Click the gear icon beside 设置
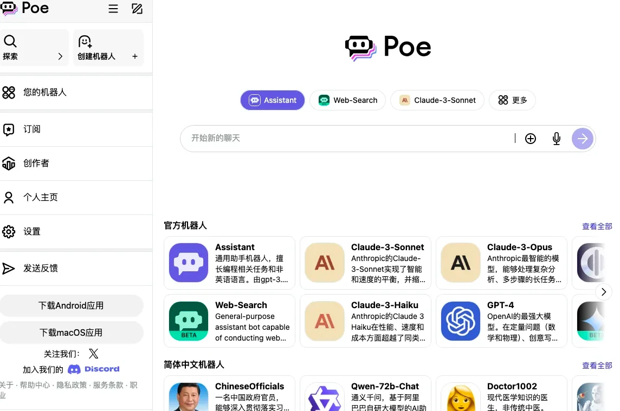Screen dimensions: 620x411 click(9, 232)
